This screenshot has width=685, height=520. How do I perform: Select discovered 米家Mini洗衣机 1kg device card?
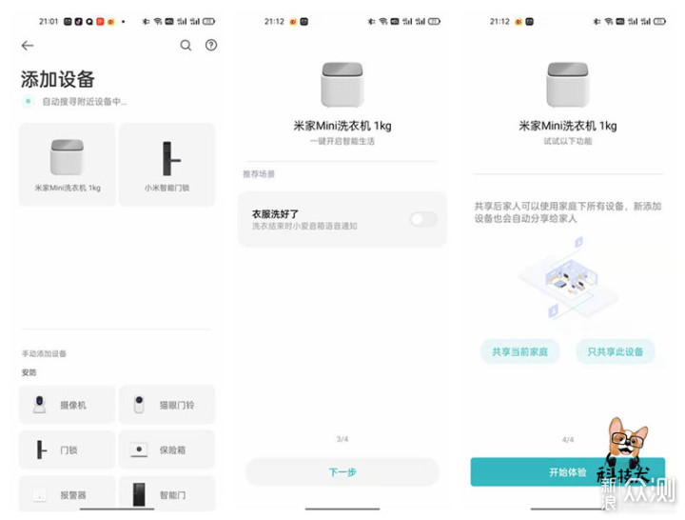click(68, 164)
